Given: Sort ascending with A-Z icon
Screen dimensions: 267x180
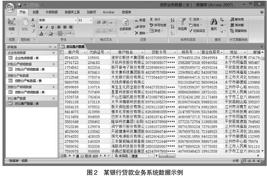Looking at the screenshot, I should (173, 20).
